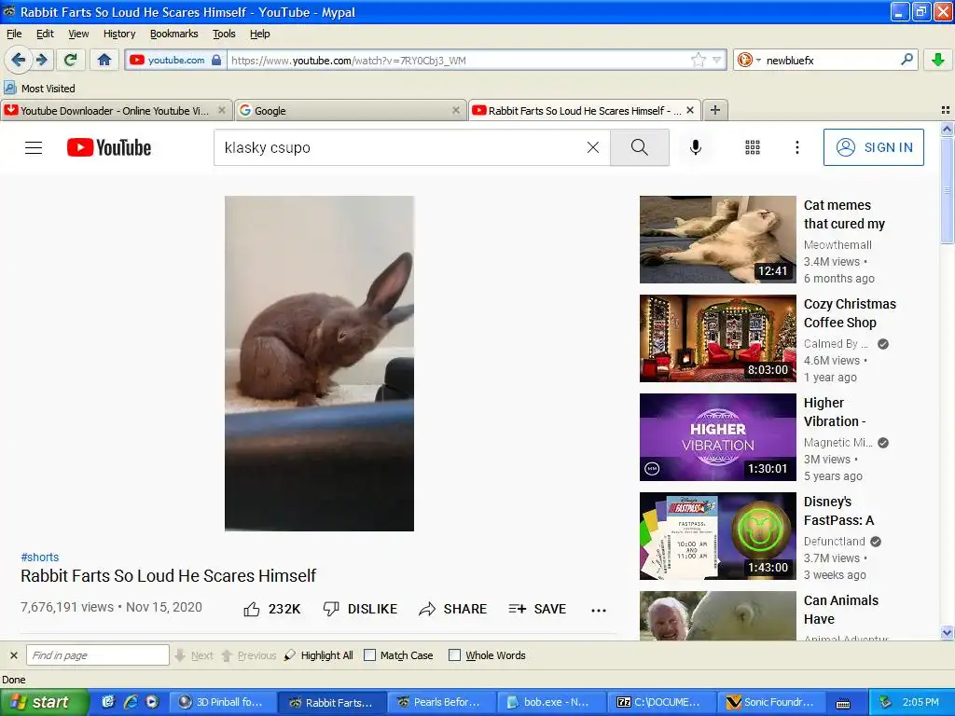Open the Higher Vibration video thumbnail

(x=717, y=437)
